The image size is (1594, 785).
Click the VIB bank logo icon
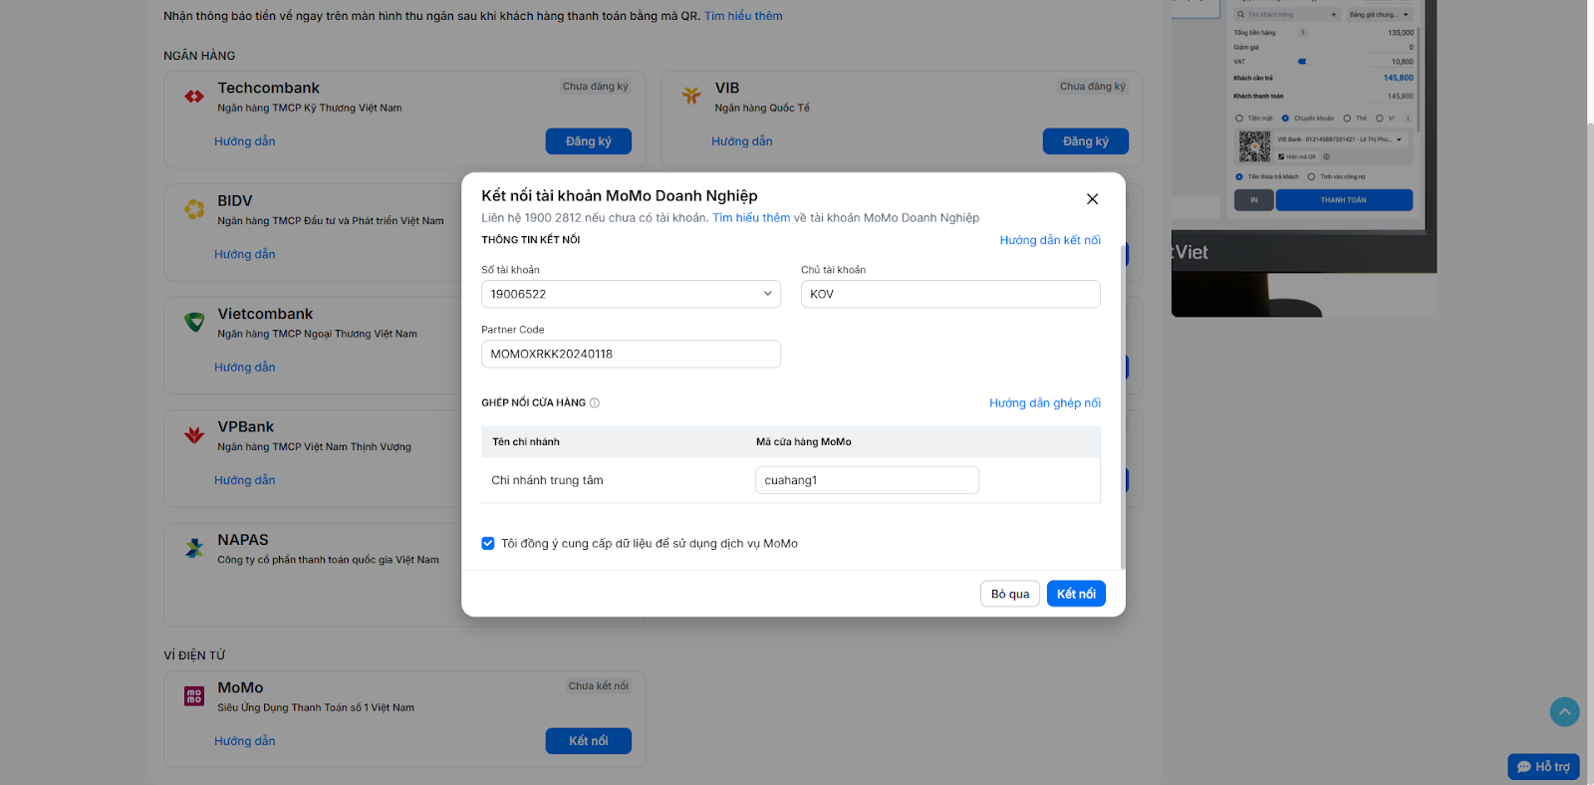[691, 96]
